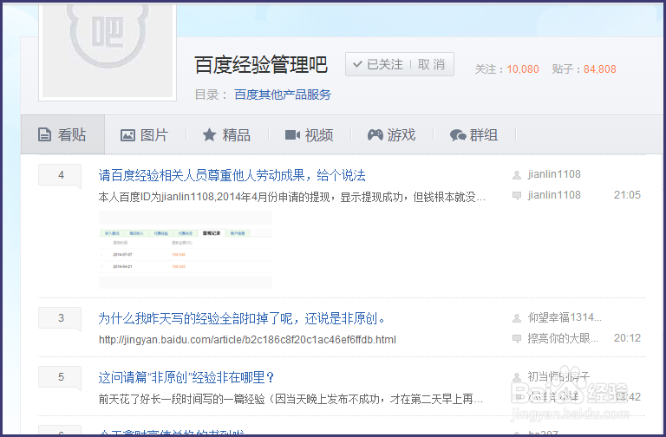Click the forum avatar 吧 image

click(108, 50)
